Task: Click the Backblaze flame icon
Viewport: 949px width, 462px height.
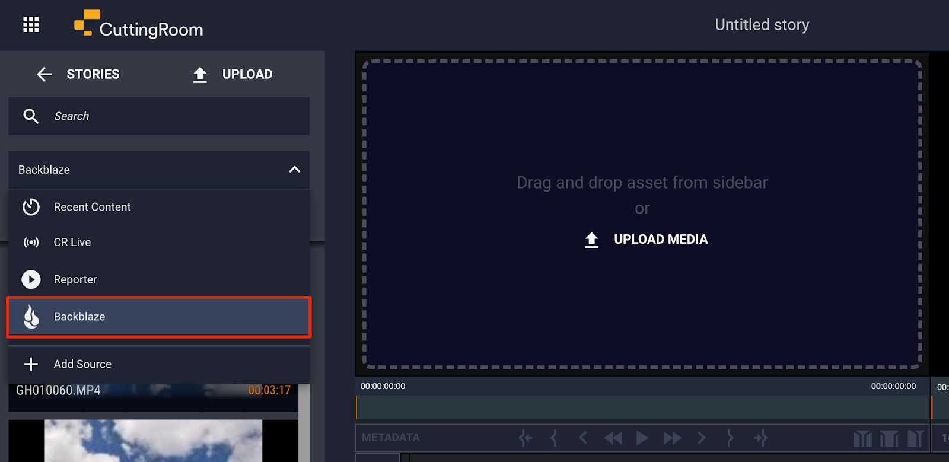Action: 31,317
